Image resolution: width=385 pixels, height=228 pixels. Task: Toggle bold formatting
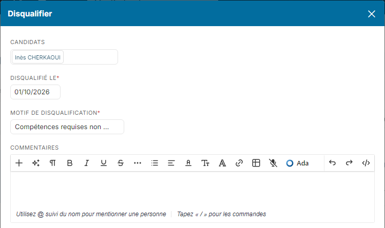(70, 163)
